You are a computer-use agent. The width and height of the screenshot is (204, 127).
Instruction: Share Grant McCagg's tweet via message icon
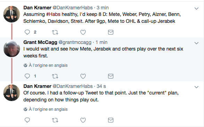[x=111, y=76]
